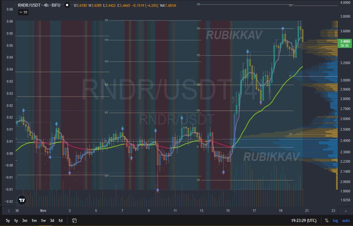Screen dimensions: 353x226
Task: Select the 5y date range
Action: pyautogui.click(x=8, y=220)
